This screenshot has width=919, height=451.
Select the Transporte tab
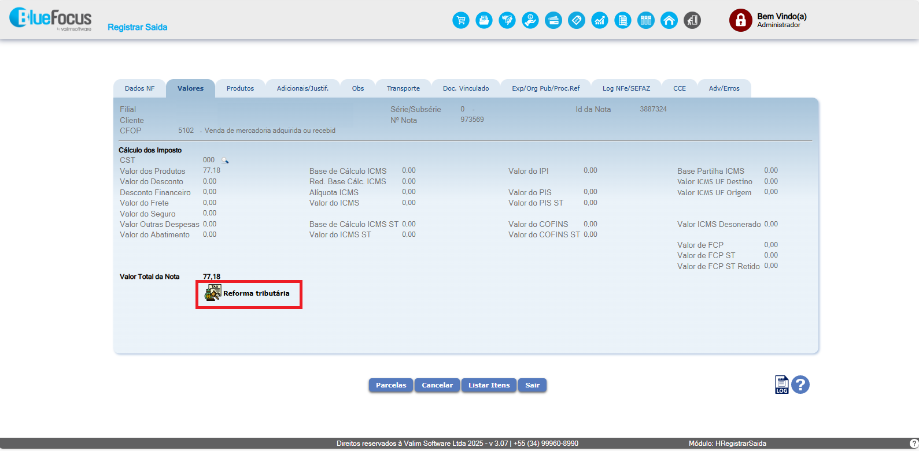(x=403, y=88)
